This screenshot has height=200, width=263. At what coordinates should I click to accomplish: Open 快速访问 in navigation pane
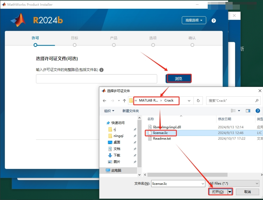tap(118, 123)
